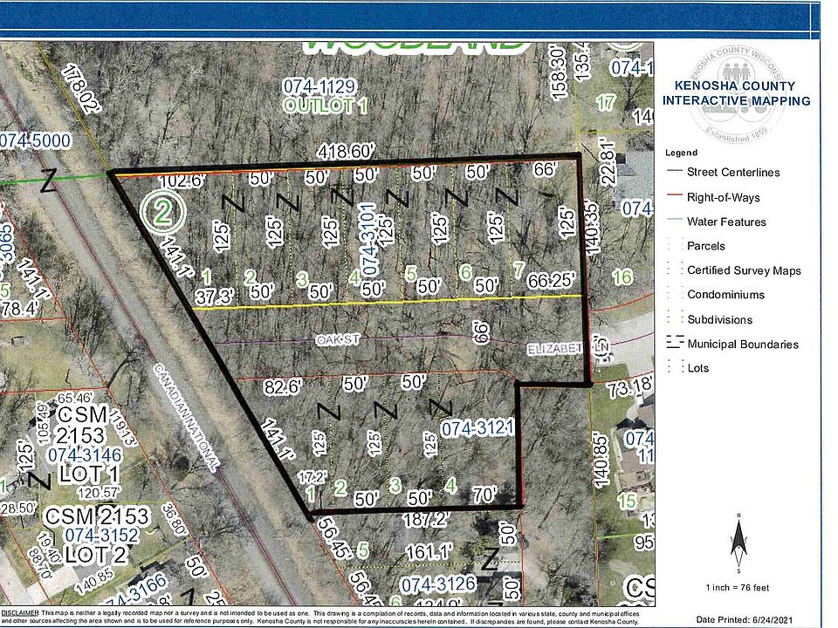This screenshot has width=838, height=628.
Task: Click green lot number 15
Action: point(627,501)
